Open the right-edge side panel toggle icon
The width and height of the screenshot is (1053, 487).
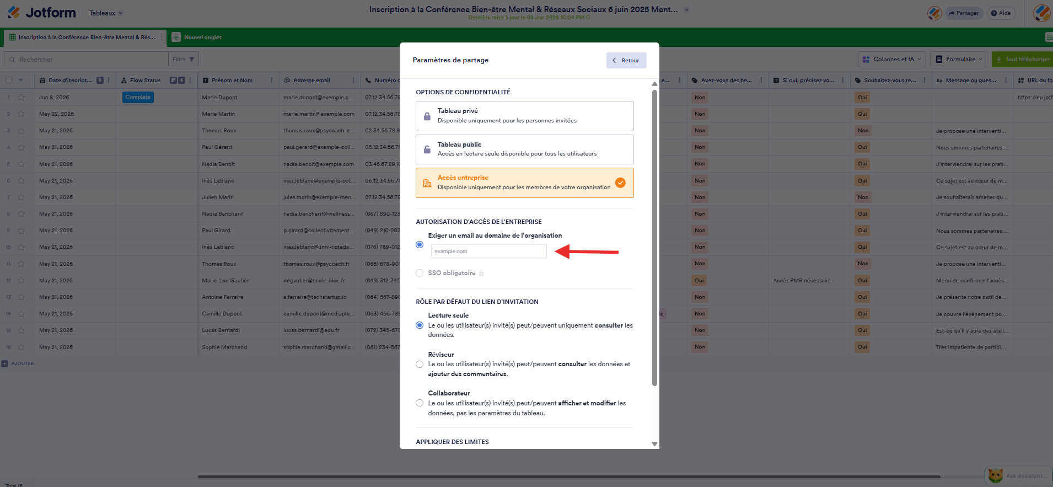click(1049, 38)
